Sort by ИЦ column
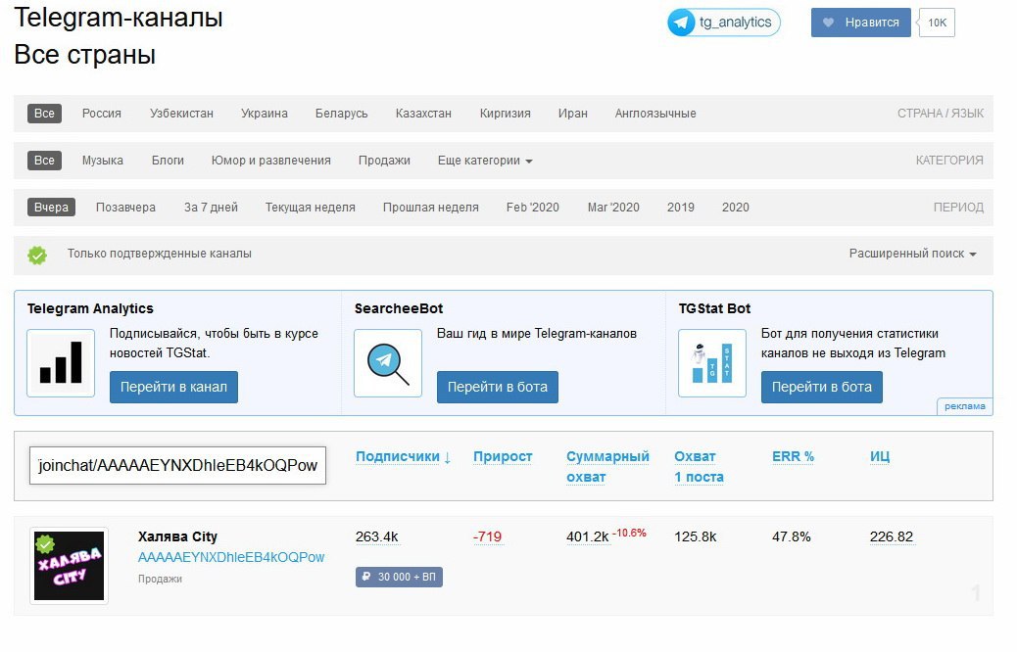Image resolution: width=1017 pixels, height=652 pixels. click(880, 456)
